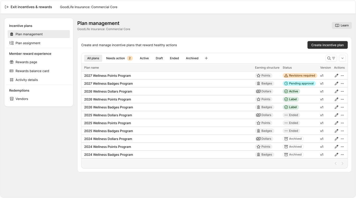Click edit pencil for 2026 Wellness Points Program
The image size is (356, 198).
pos(336,99)
